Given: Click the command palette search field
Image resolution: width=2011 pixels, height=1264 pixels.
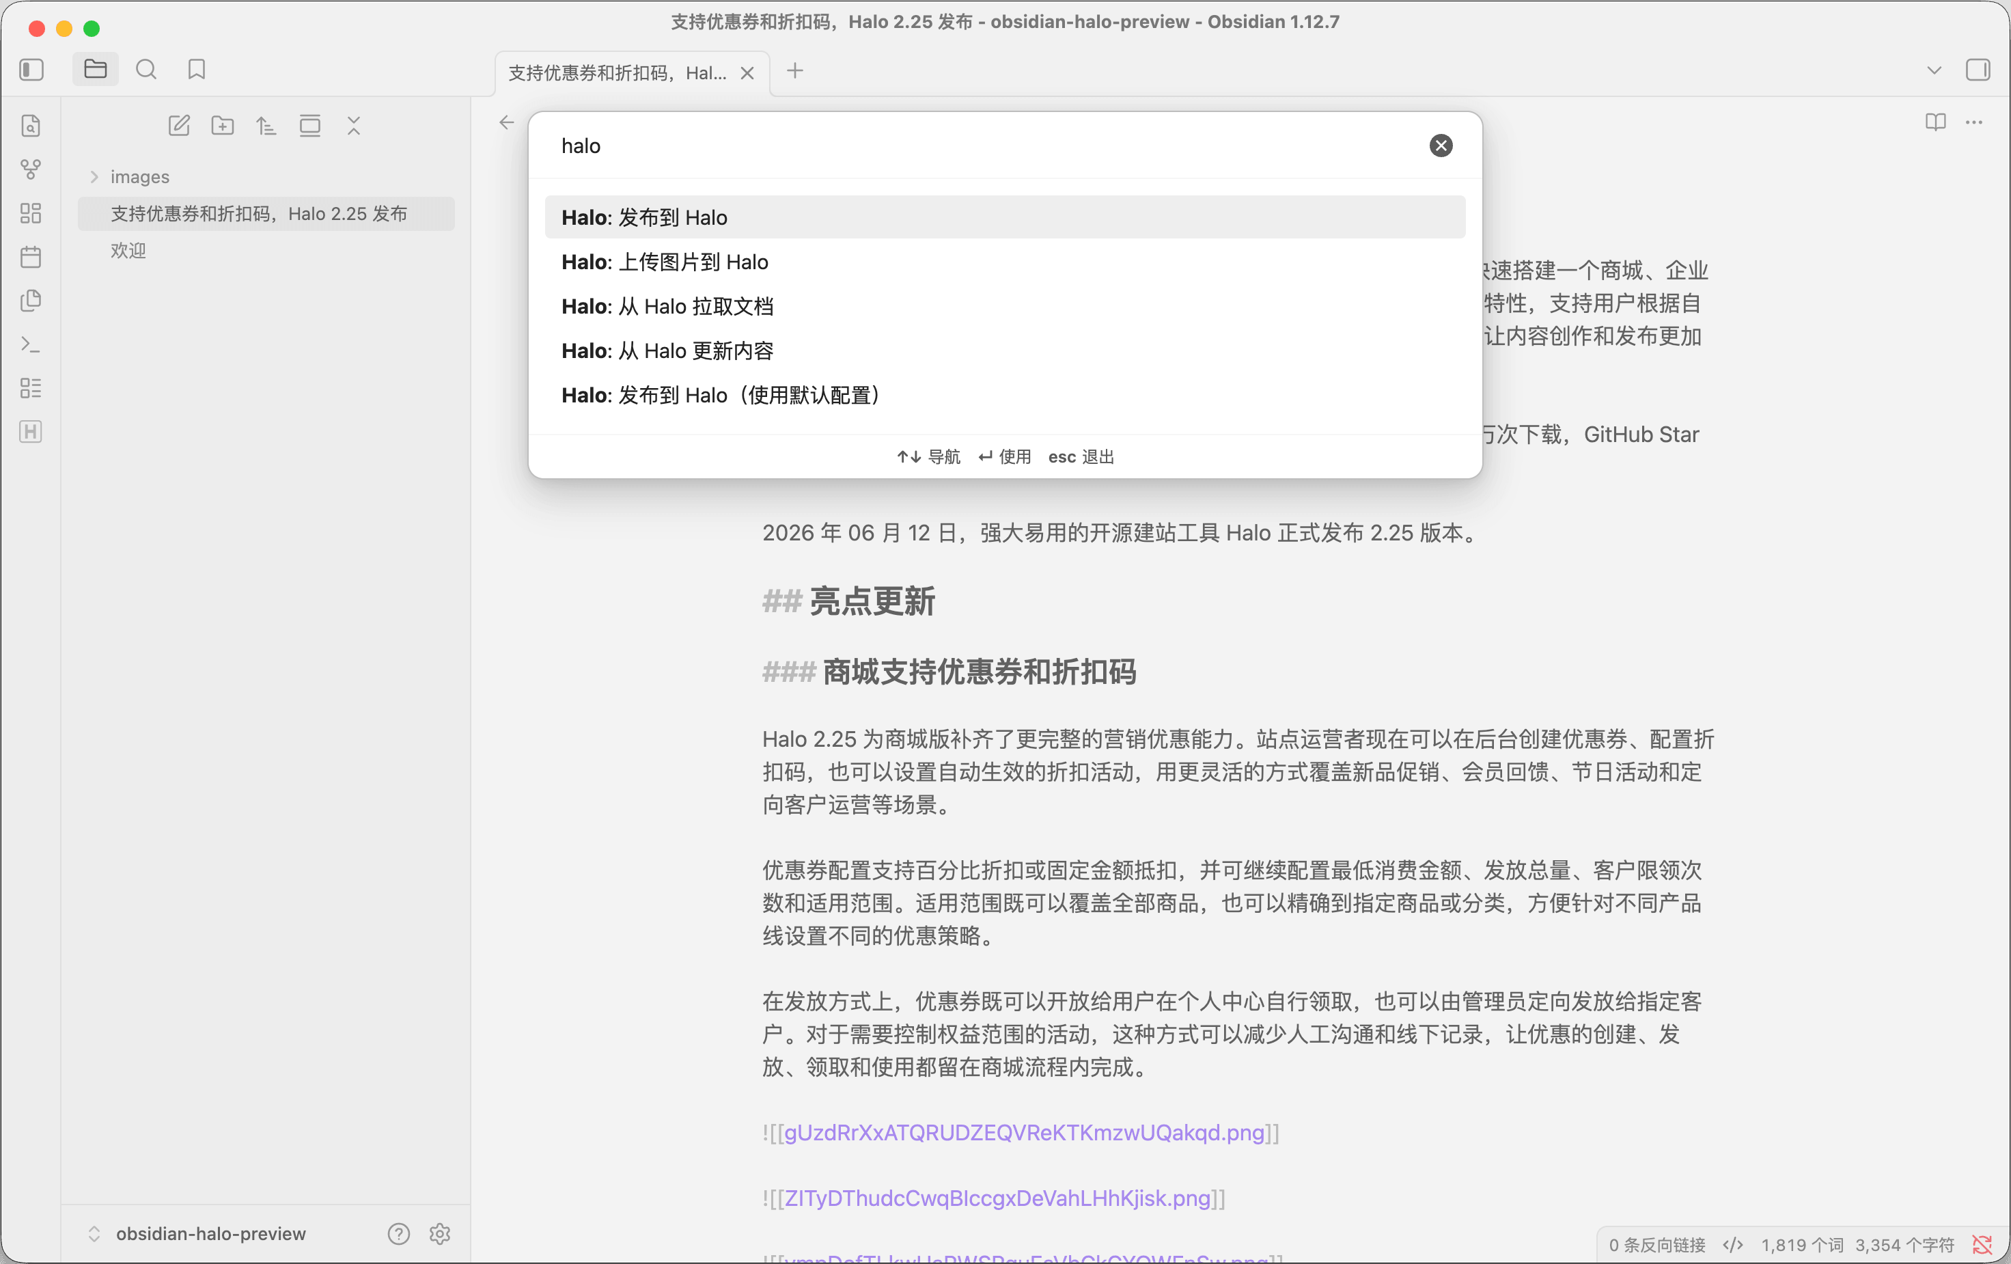Looking at the screenshot, I should (986, 146).
